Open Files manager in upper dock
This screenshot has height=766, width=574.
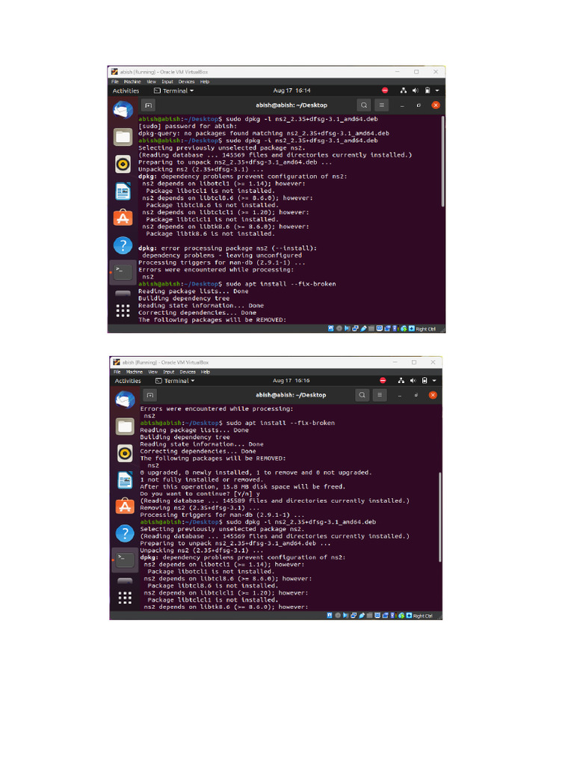coord(123,137)
